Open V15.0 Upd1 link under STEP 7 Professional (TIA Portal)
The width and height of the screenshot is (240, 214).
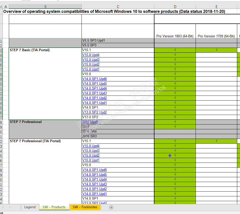91,160
